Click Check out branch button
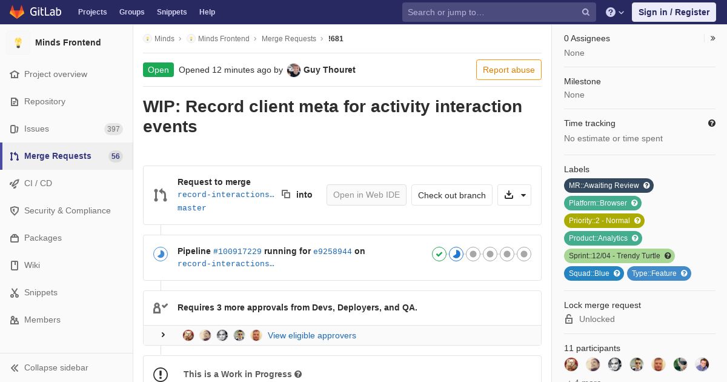The height and width of the screenshot is (382, 727). click(x=452, y=195)
